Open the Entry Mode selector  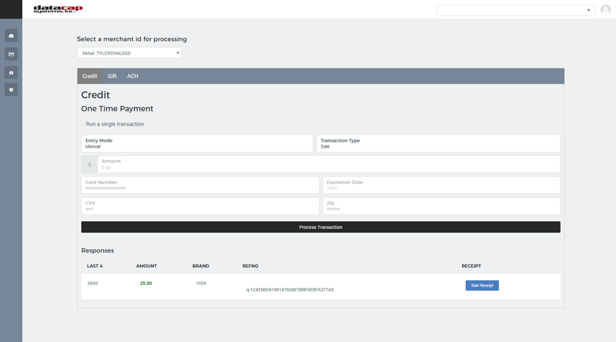pos(197,143)
